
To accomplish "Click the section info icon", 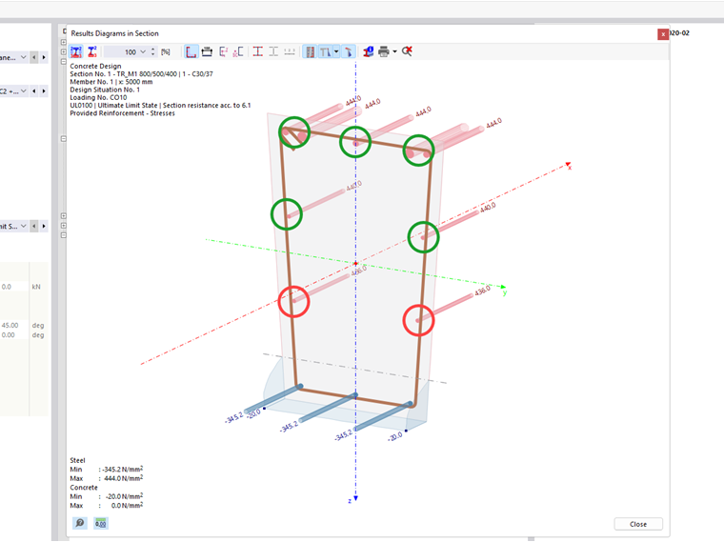I will [x=368, y=51].
